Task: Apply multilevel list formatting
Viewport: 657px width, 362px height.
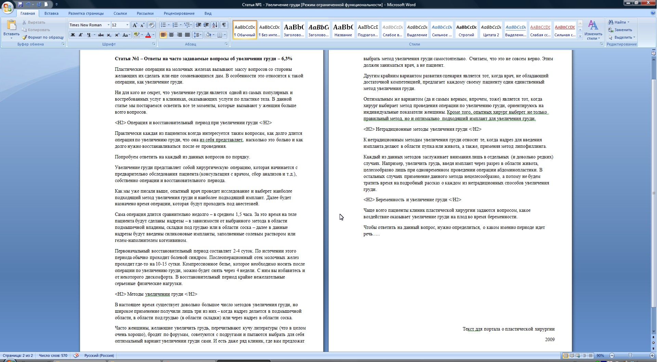Action: click(x=188, y=25)
